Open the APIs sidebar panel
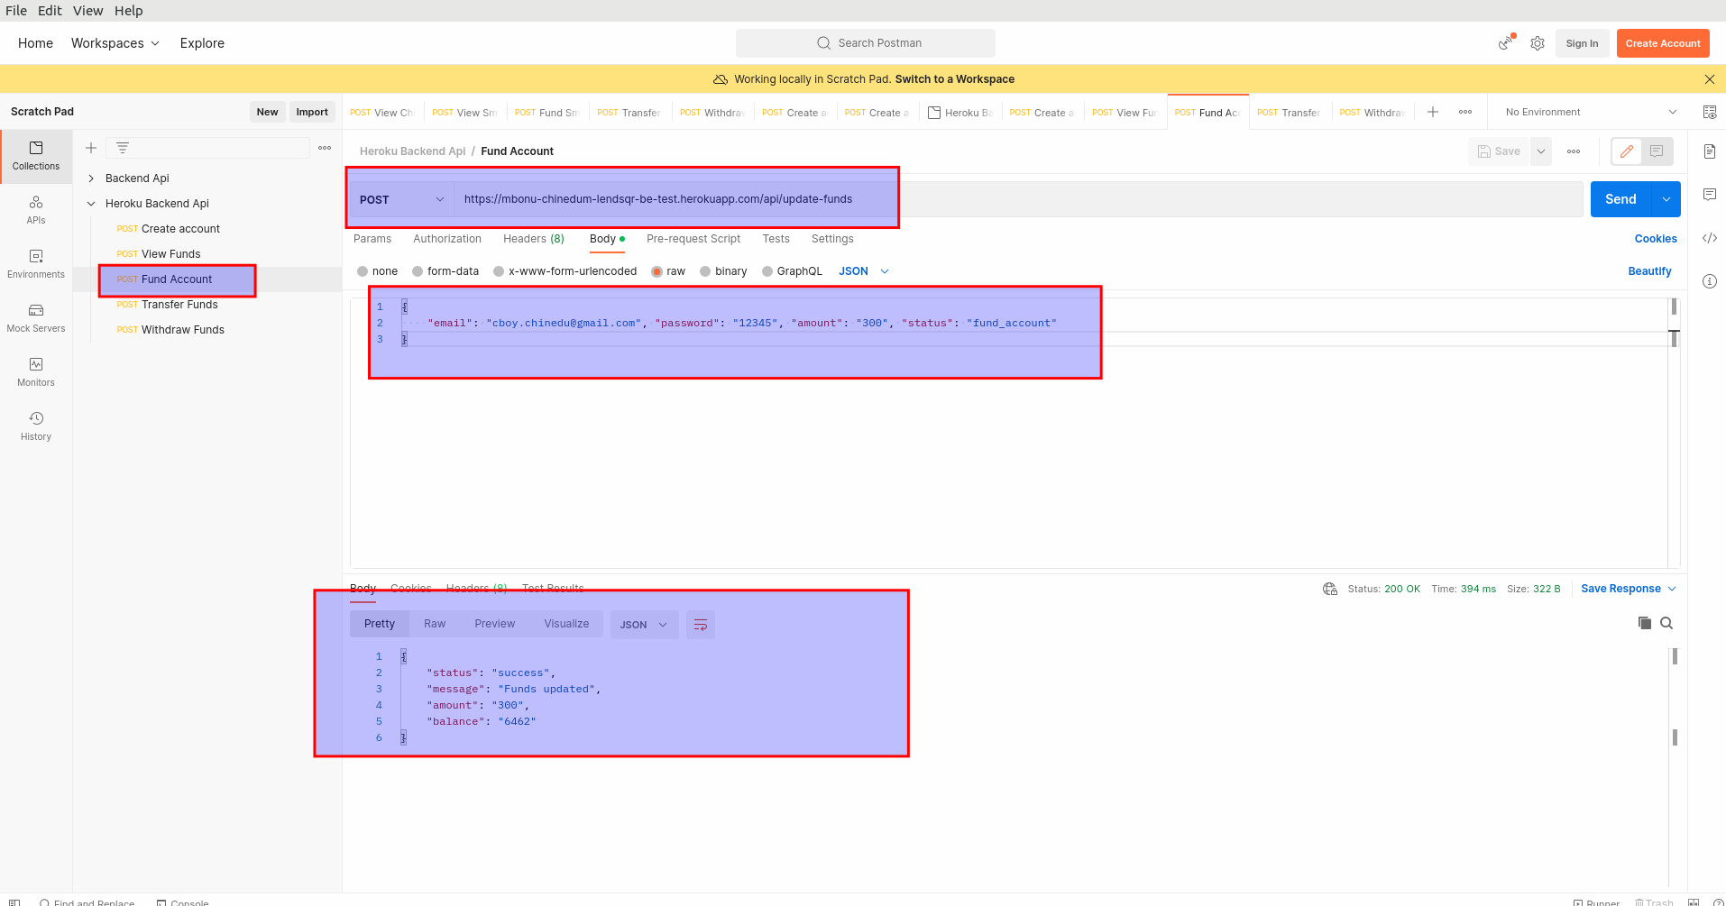Image resolution: width=1726 pixels, height=906 pixels. (36, 210)
